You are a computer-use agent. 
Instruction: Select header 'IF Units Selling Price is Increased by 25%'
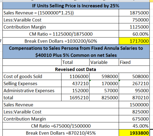pos(76,6)
